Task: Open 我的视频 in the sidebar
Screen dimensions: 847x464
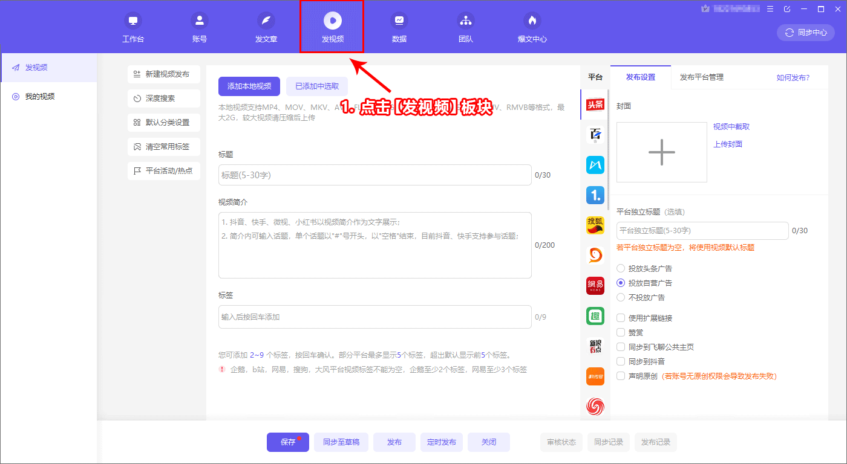Action: pos(40,95)
